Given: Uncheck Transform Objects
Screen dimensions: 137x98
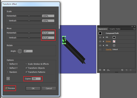Looking at the screenshot, I should point(26,68).
